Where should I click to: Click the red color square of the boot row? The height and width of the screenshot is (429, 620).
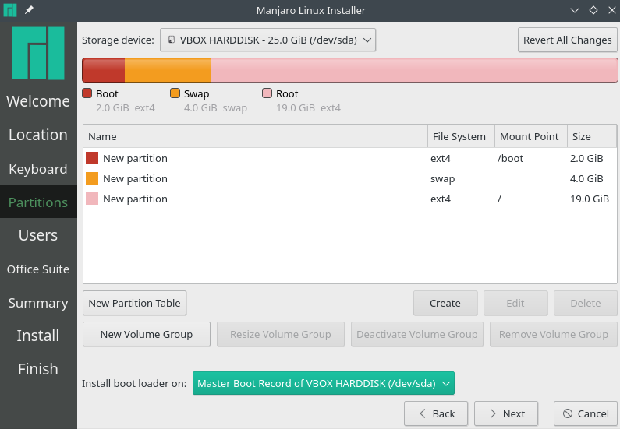[92, 158]
